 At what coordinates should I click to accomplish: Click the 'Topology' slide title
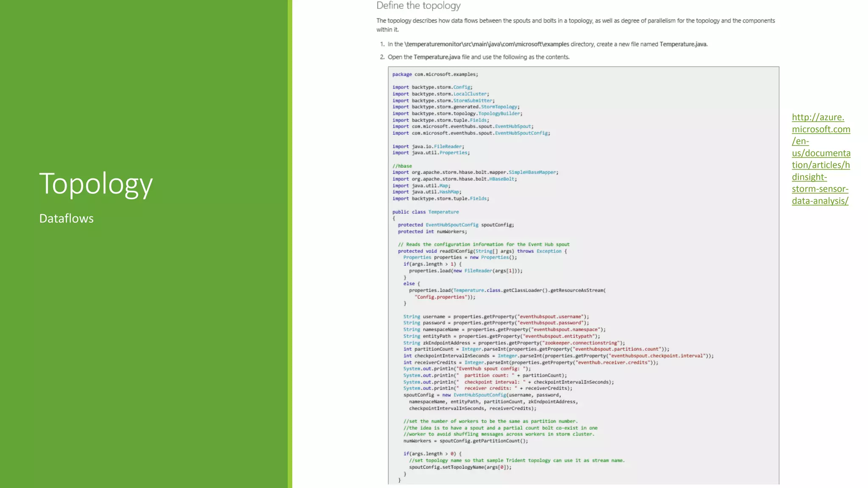point(96,184)
